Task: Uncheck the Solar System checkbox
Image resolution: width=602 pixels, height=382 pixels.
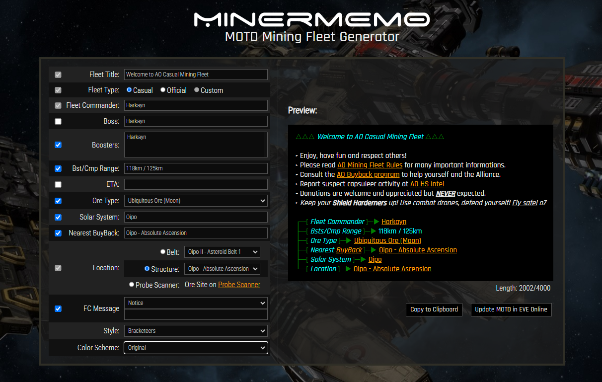Action: 58,218
